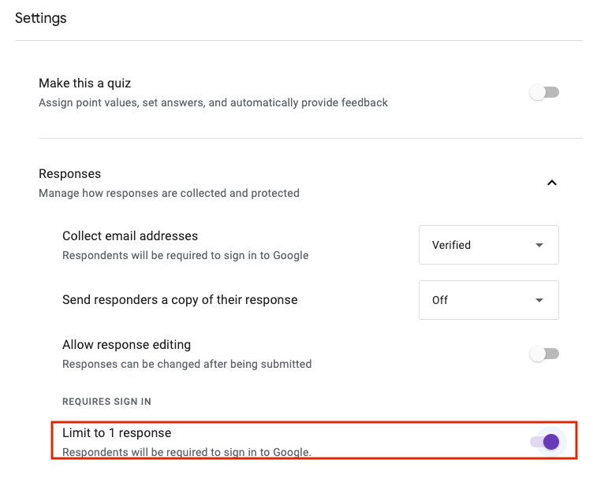This screenshot has height=482, width=593.
Task: Turn on Allow response editing switch
Action: (544, 354)
